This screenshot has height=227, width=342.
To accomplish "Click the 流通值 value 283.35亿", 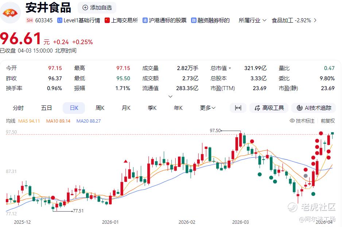I will click(x=187, y=88).
